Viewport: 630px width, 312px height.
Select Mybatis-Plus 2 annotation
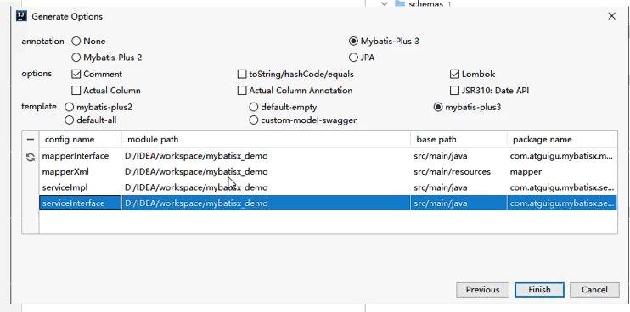point(106,58)
